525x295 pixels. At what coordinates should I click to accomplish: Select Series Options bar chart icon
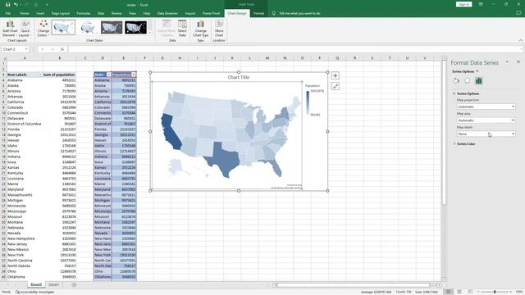pyautogui.click(x=479, y=80)
